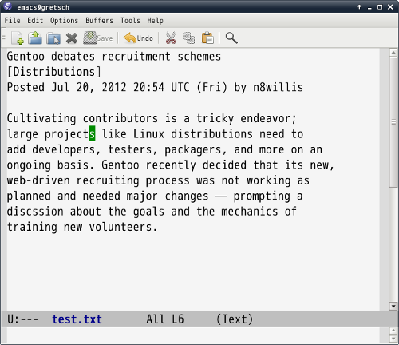Click the minibuffer scrollbar down arrow
The width and height of the screenshot is (399, 345).
393,339
